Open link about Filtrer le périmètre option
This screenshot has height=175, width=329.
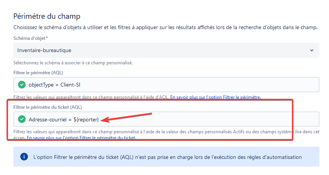pyautogui.click(x=215, y=97)
